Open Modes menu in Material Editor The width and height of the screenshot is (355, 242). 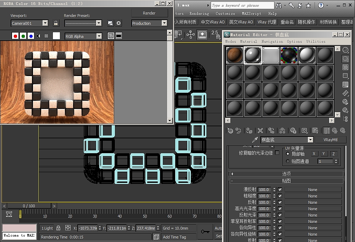[x=231, y=42]
